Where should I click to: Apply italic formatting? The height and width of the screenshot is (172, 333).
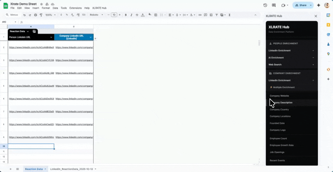[x=131, y=15]
